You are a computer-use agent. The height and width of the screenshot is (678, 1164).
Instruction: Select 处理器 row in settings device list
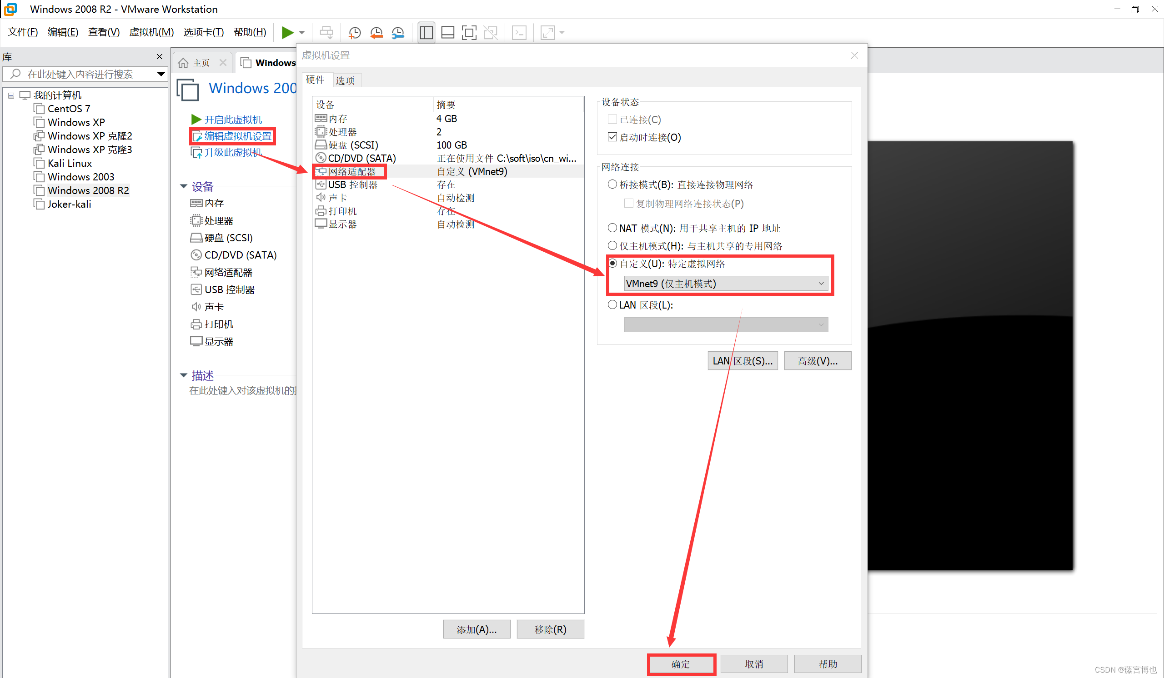(448, 132)
